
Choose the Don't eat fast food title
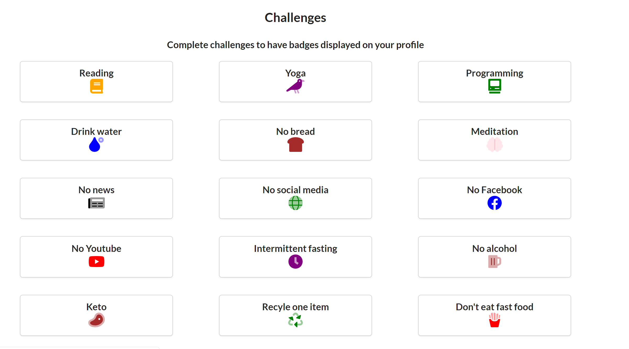click(x=494, y=307)
